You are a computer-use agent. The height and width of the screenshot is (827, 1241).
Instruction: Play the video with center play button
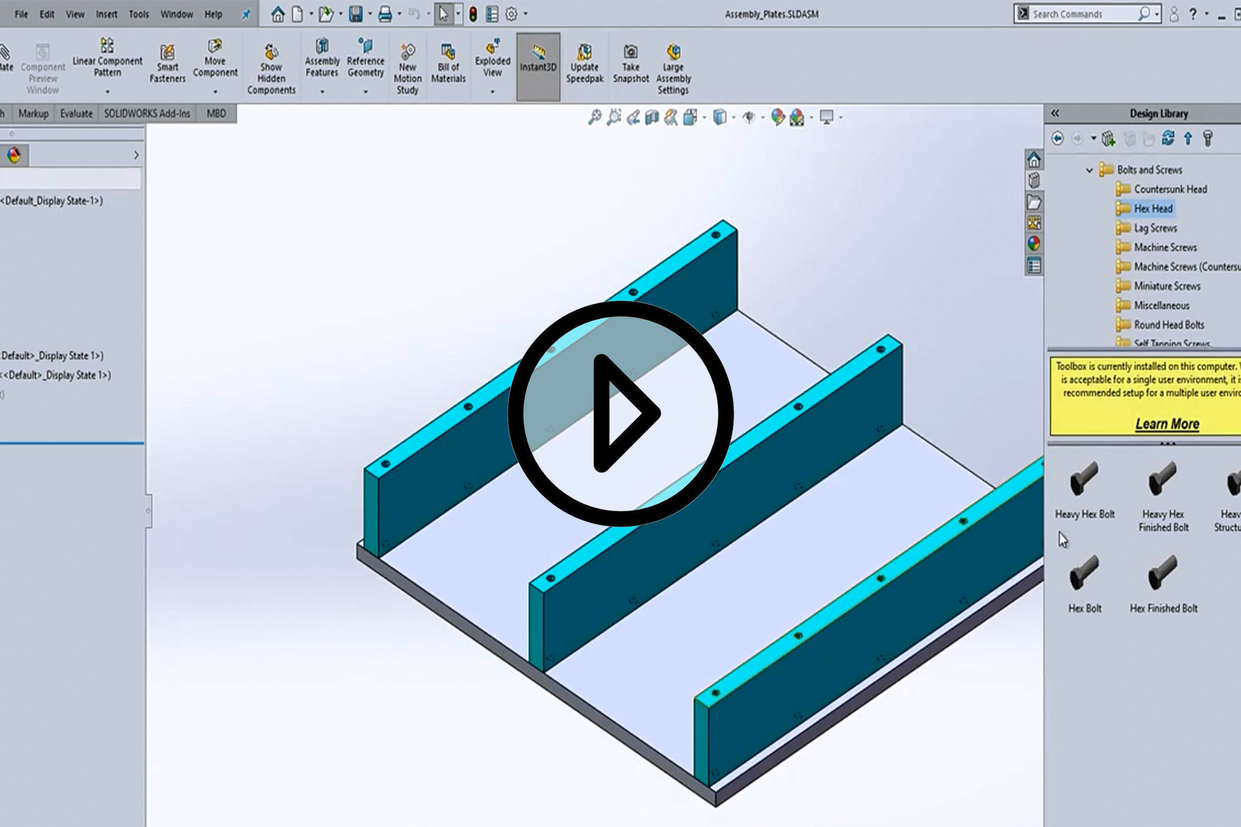[x=620, y=413]
